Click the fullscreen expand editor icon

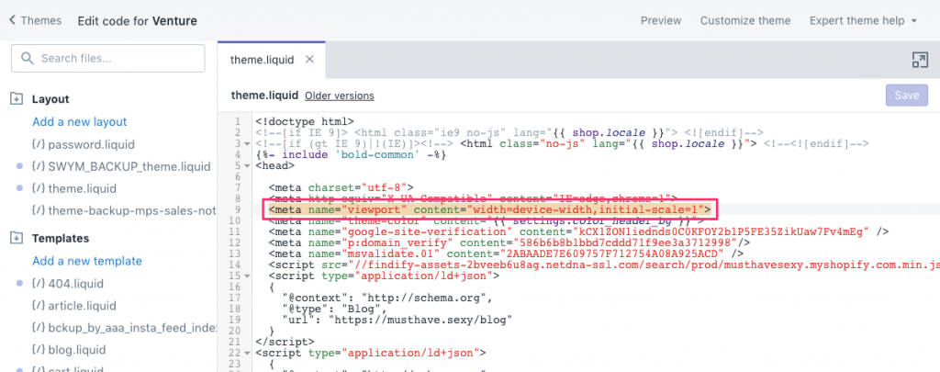[919, 60]
